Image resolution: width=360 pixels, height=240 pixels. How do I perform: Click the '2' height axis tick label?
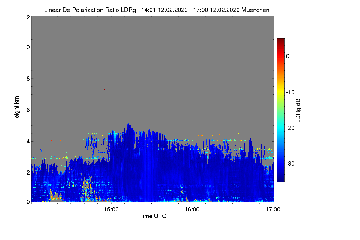coord(28,172)
